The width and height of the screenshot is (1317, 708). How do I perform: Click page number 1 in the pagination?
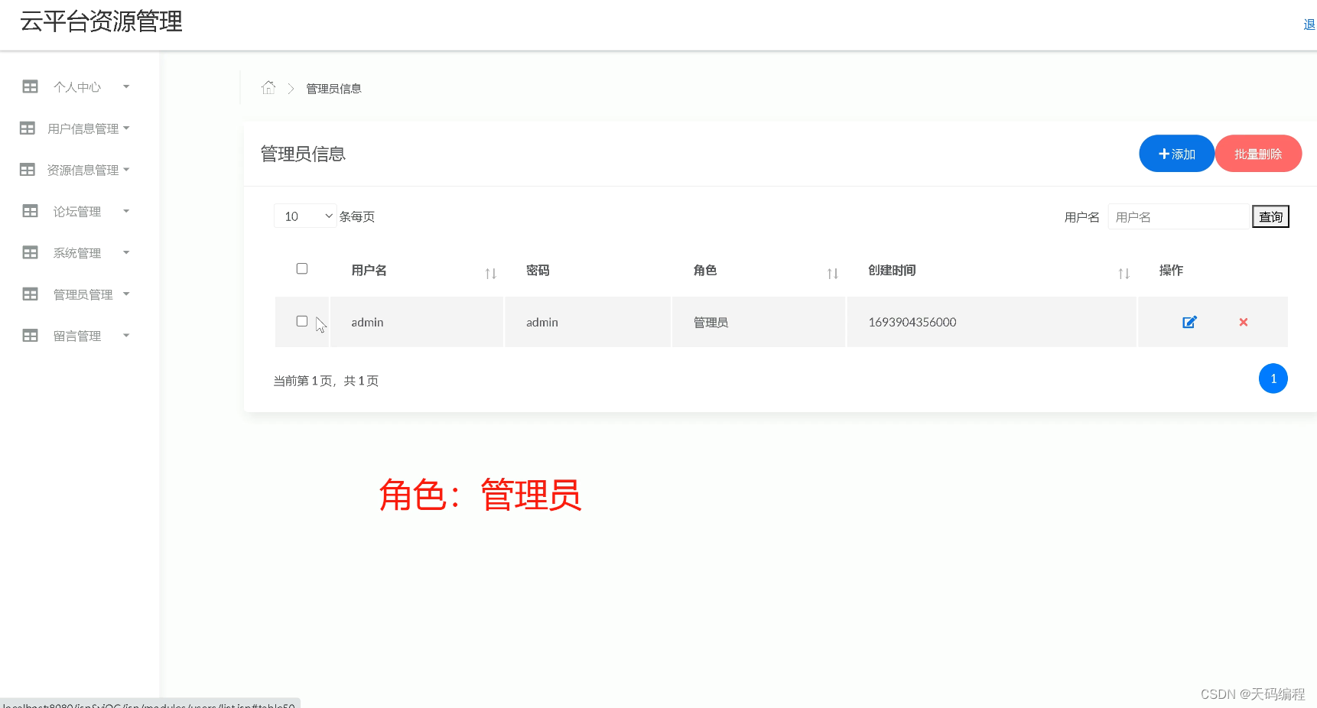1273,378
